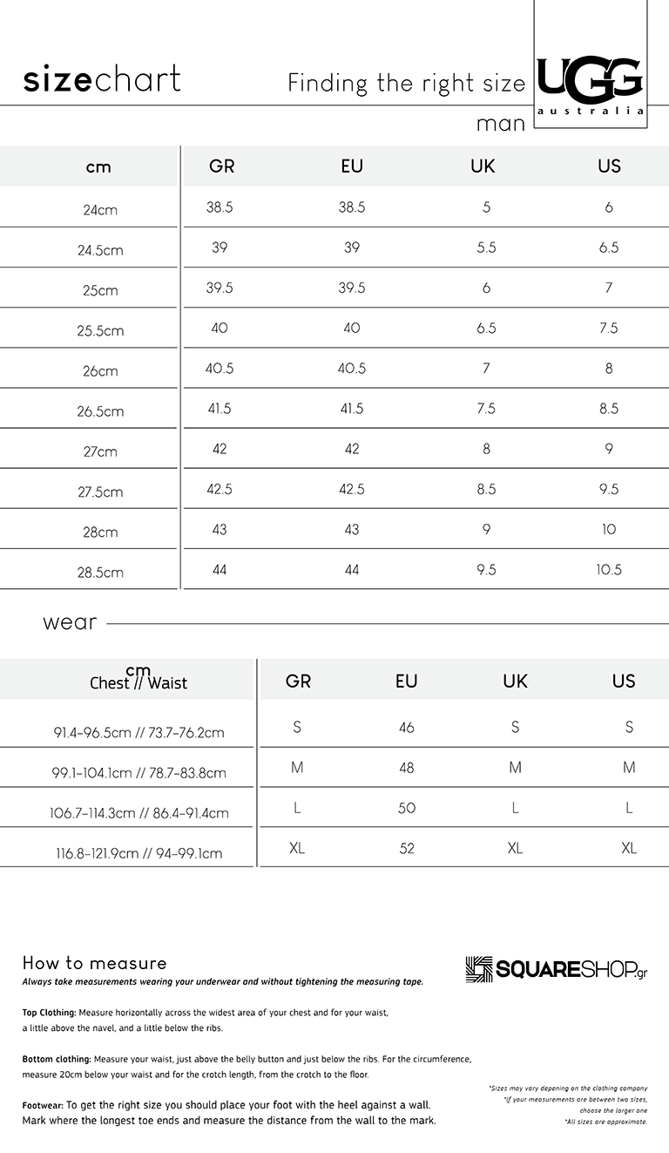
Task: Select the 'Footwear:' instructions label
Action: (43, 1104)
